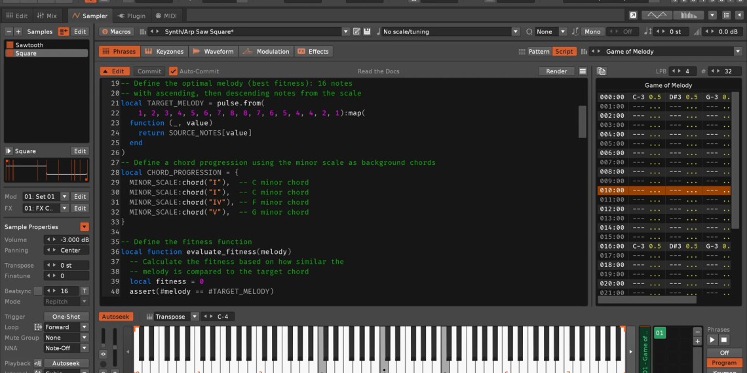Open the script editor hamburger menu
The height and width of the screenshot is (373, 747).
[x=583, y=71]
